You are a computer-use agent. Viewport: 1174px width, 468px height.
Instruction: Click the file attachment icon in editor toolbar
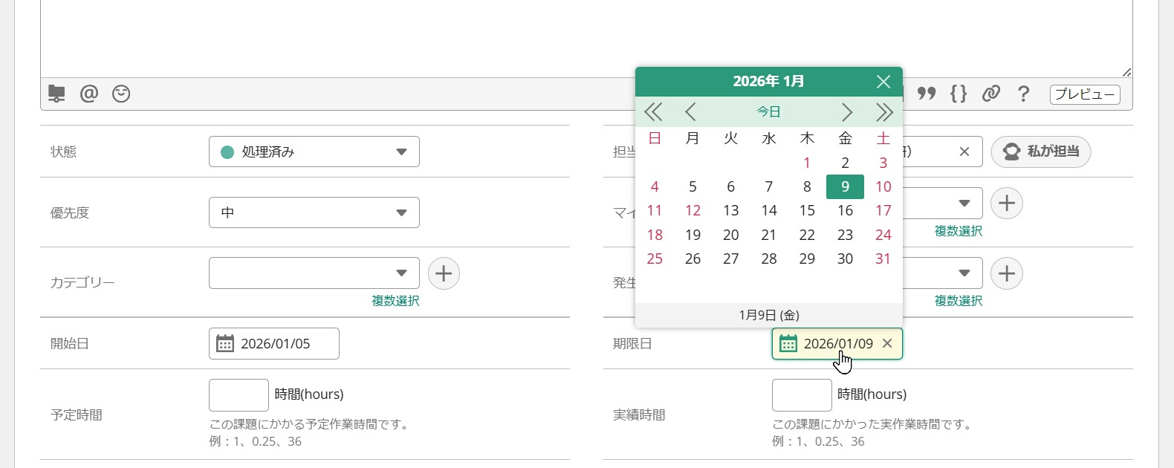click(56, 94)
